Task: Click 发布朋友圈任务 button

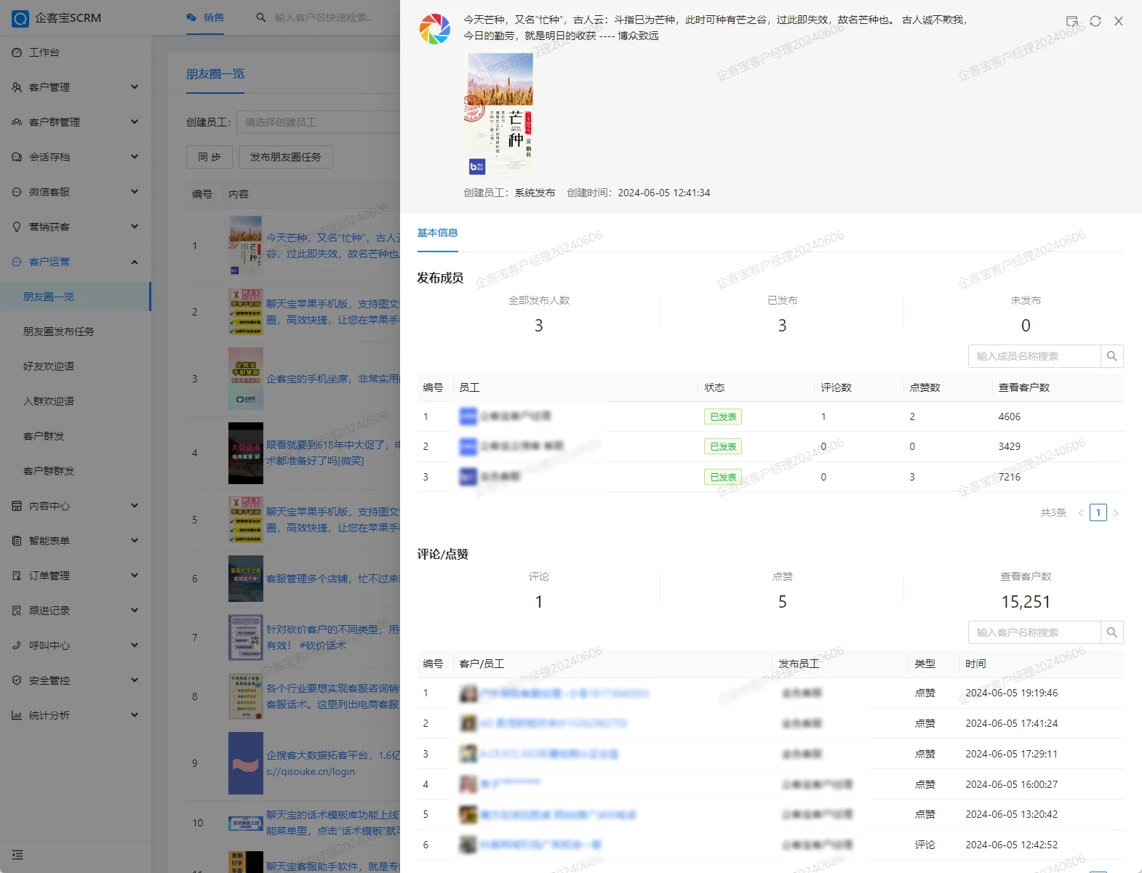Action: point(285,157)
